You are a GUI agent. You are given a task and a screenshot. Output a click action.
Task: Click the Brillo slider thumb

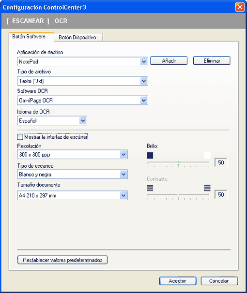click(x=178, y=163)
